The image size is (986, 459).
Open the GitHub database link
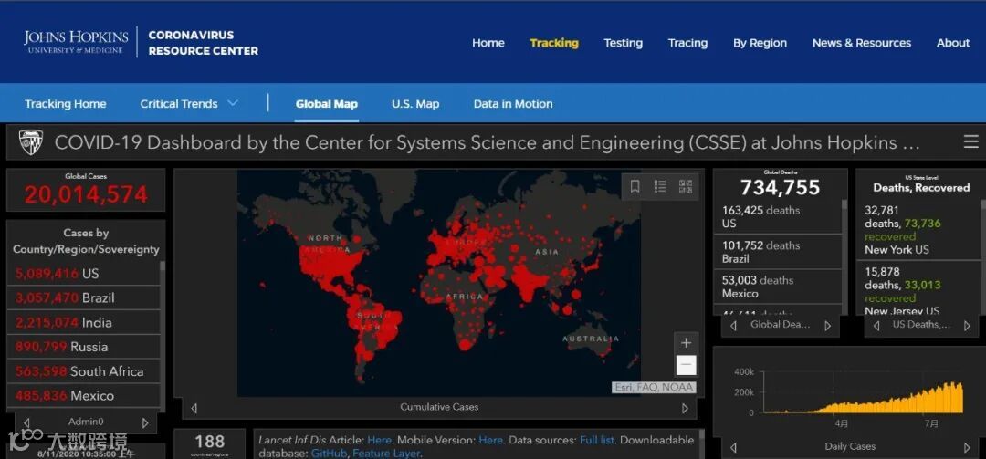coord(329,453)
